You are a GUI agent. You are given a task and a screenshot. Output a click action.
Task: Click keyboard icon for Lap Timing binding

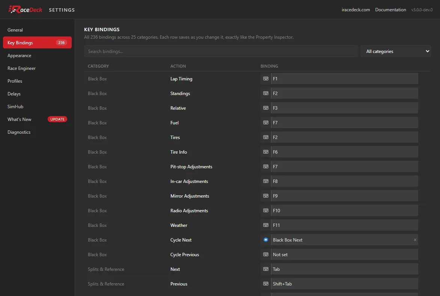click(x=265, y=79)
